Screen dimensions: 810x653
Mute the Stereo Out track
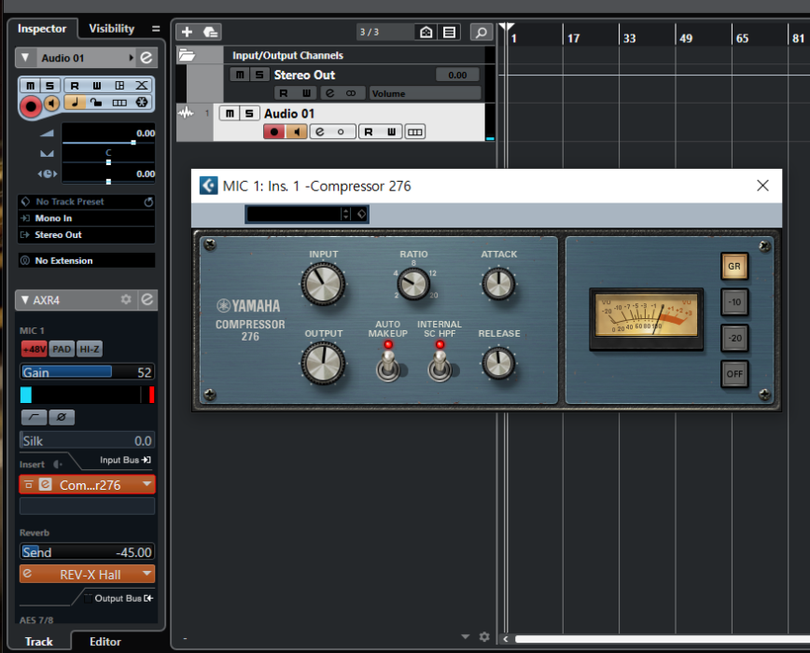coord(240,75)
